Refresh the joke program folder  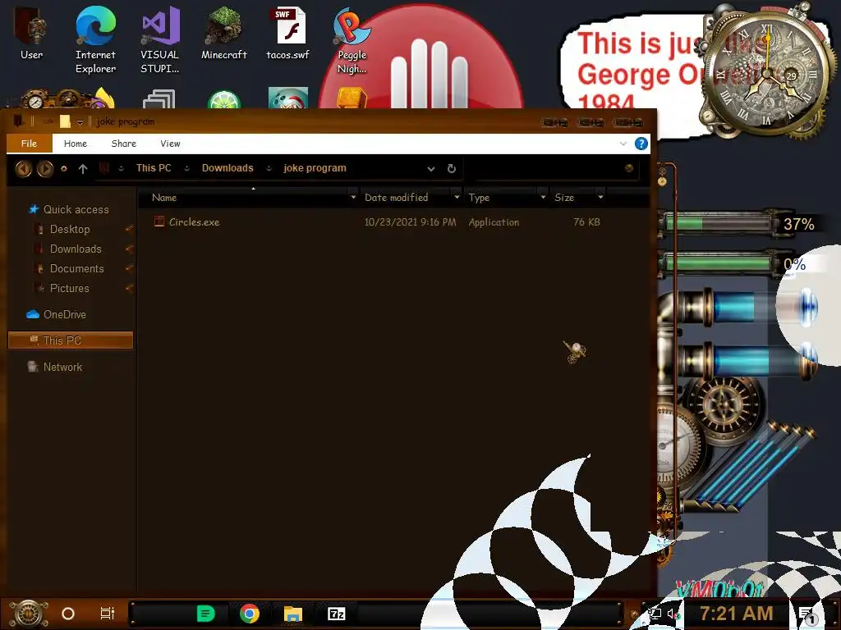(452, 168)
